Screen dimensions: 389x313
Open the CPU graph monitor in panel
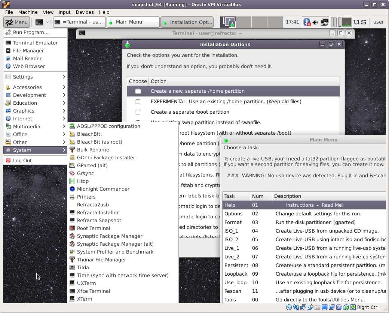pos(346,22)
